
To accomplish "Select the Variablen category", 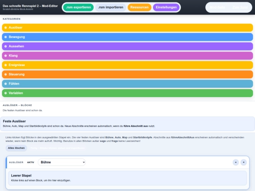I will (127, 93).
